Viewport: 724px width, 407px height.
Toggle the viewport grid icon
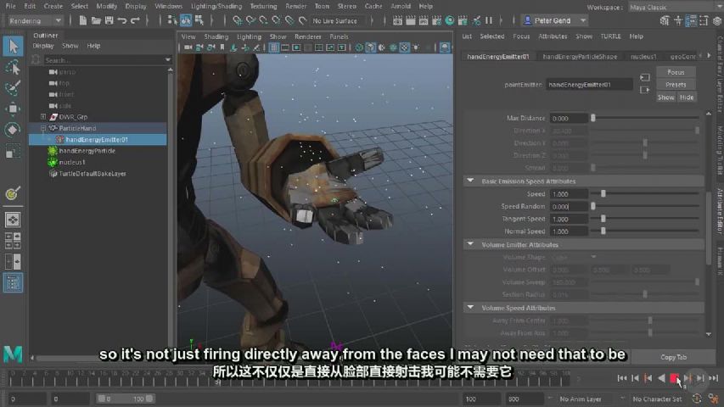tap(274, 47)
